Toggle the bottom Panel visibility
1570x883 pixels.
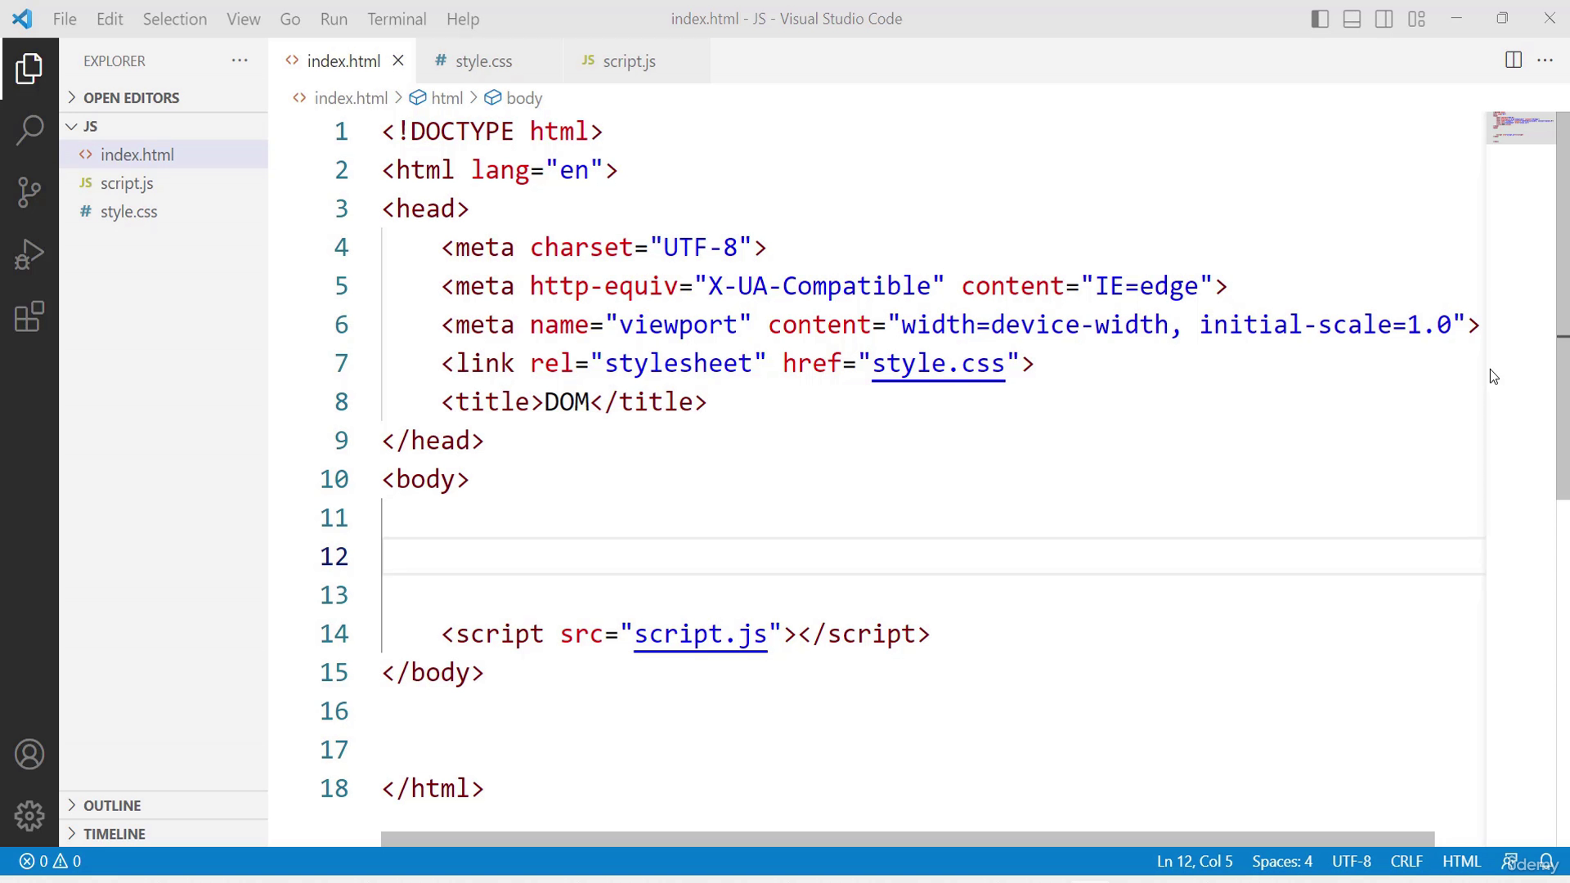[x=1352, y=19]
